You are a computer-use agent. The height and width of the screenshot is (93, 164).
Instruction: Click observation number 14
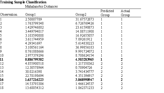pyautogui.click(x=2, y=72)
